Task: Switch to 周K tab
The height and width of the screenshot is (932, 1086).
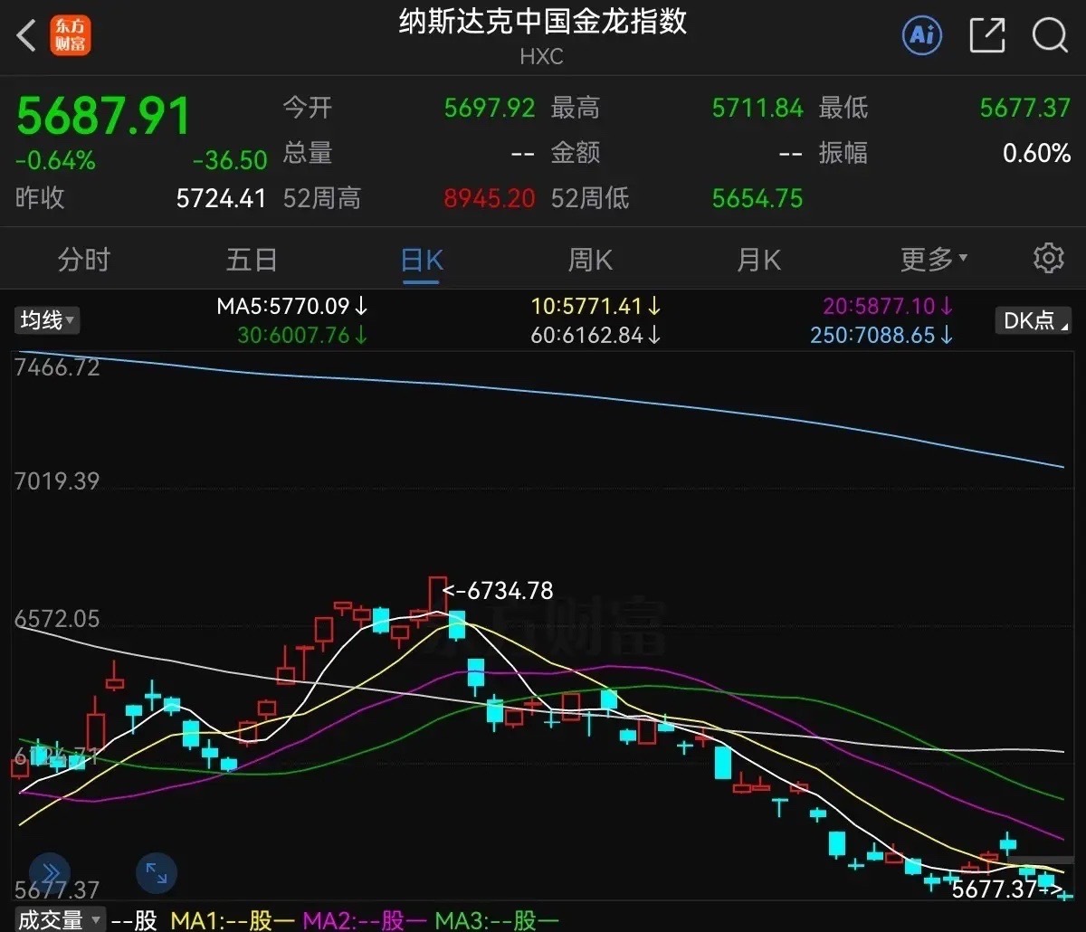Action: click(590, 261)
